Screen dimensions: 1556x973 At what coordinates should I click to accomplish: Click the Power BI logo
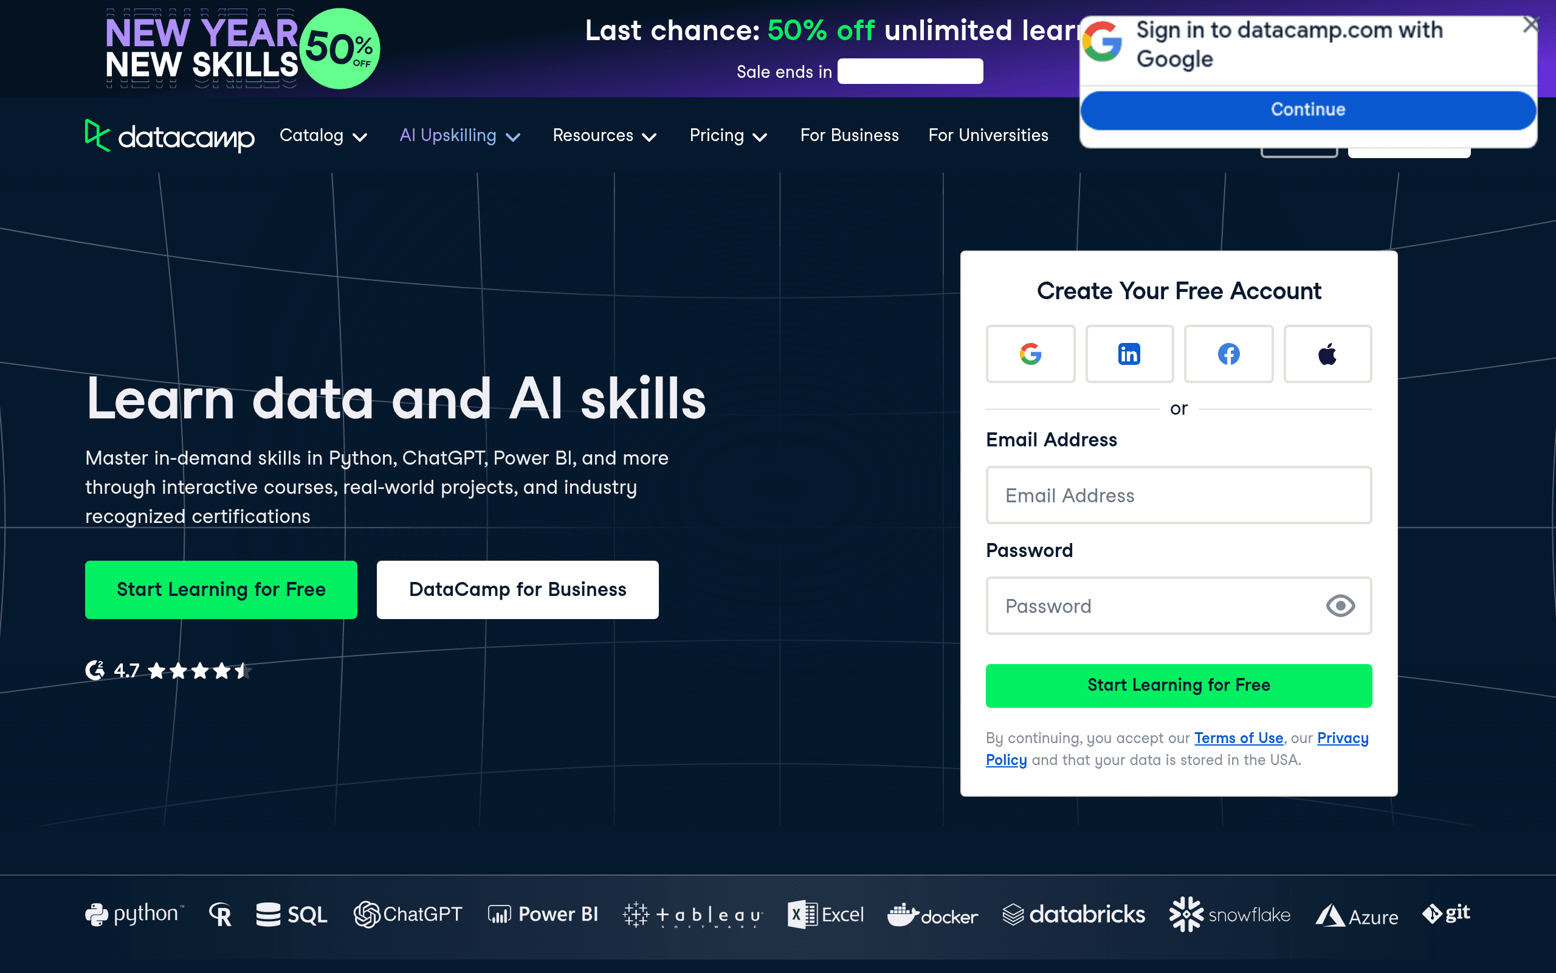point(543,915)
